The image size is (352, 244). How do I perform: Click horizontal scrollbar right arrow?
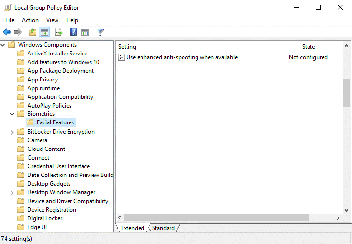click(x=338, y=218)
